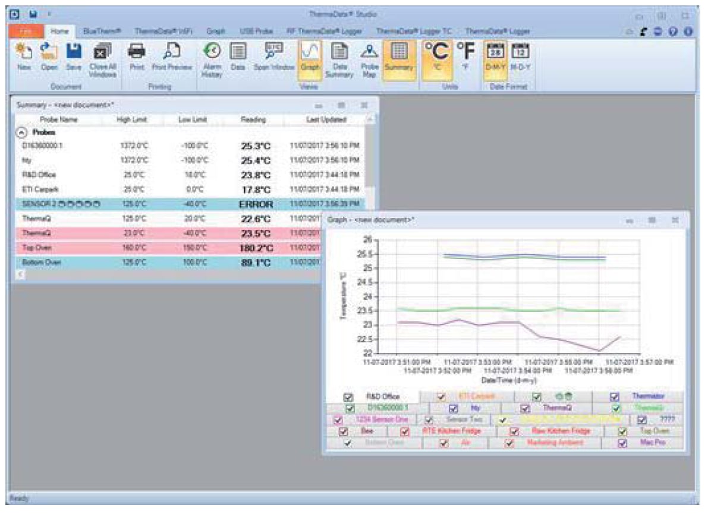The width and height of the screenshot is (711, 514).
Task: Collapse the Probes group in Summary
Action: click(x=21, y=132)
